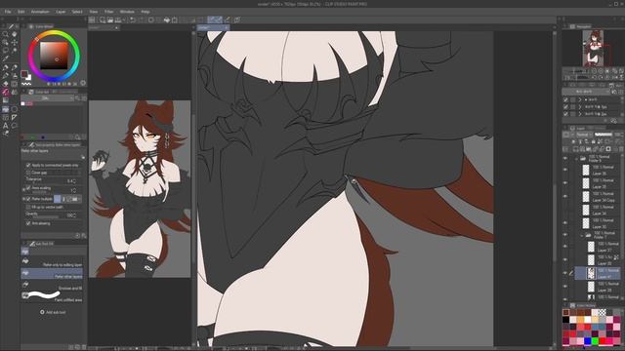The height and width of the screenshot is (351, 625).
Task: Toggle Apply to connected pixels only checkbox
Action: tap(28, 165)
